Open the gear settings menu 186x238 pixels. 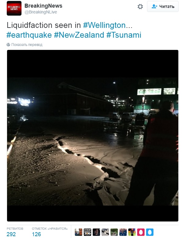pos(140,6)
